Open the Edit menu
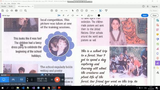This screenshot has width=160, height=90. coord(5,3)
